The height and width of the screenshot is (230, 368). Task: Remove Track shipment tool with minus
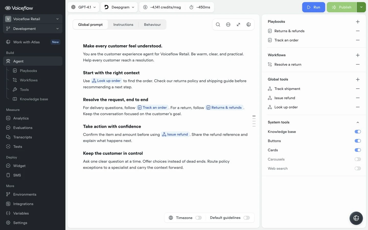point(358,89)
